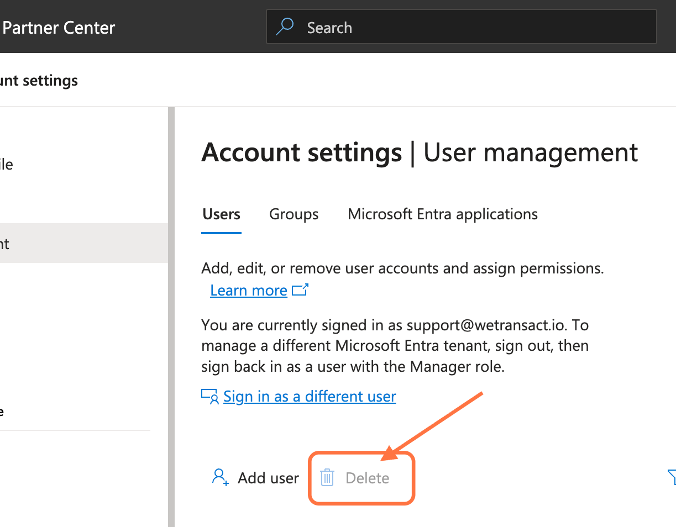Click the Account settings | User management heading

tap(420, 152)
